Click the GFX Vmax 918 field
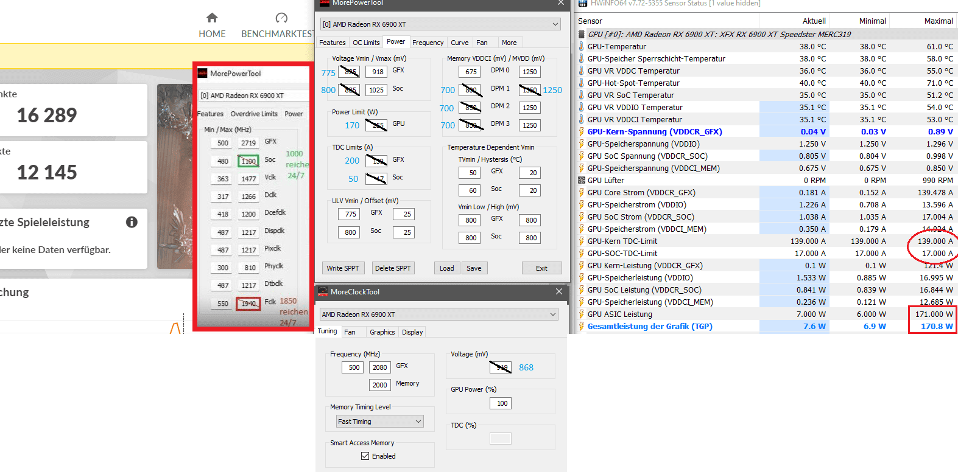 378,72
